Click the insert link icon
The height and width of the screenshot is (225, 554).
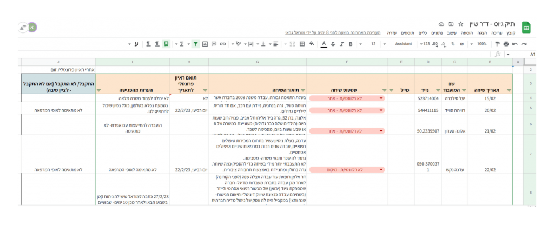tap(223, 44)
